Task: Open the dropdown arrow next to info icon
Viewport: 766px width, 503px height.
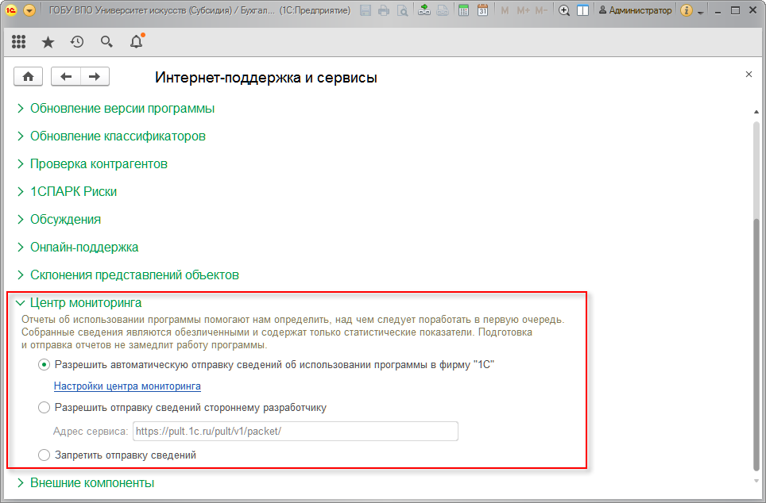Action: point(701,12)
